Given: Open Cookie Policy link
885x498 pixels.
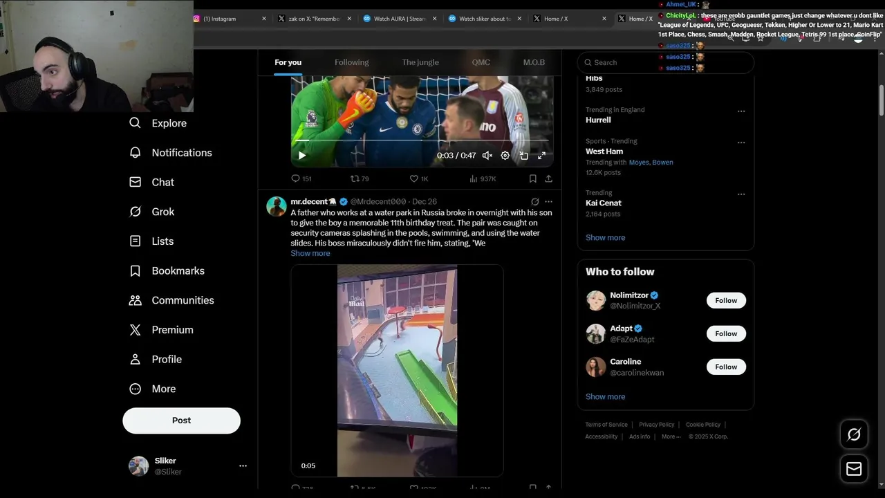Looking at the screenshot, I should pos(703,425).
